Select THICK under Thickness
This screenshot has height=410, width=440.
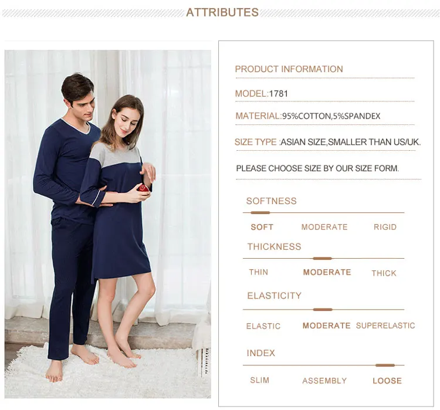click(384, 273)
